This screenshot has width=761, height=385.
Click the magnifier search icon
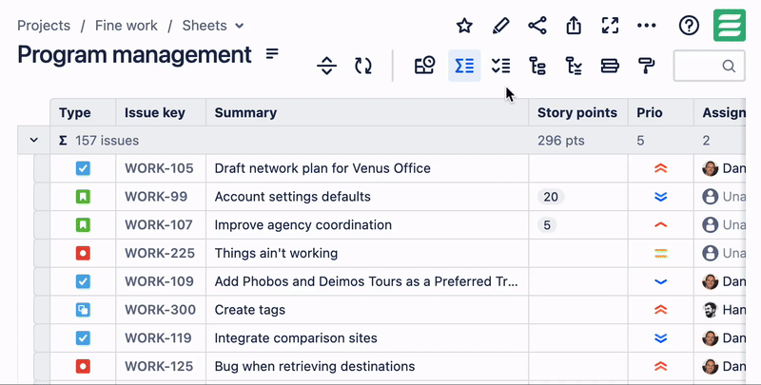pyautogui.click(x=729, y=66)
